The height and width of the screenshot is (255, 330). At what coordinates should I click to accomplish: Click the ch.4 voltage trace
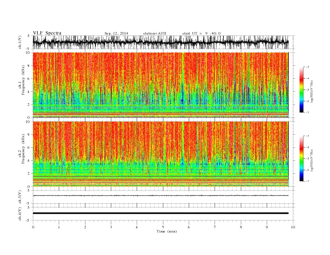(160, 213)
